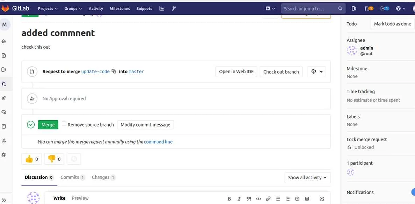Viewport: 415px width, 204px height.
Task: Expand the Show all activity dropdown
Action: 307,177
